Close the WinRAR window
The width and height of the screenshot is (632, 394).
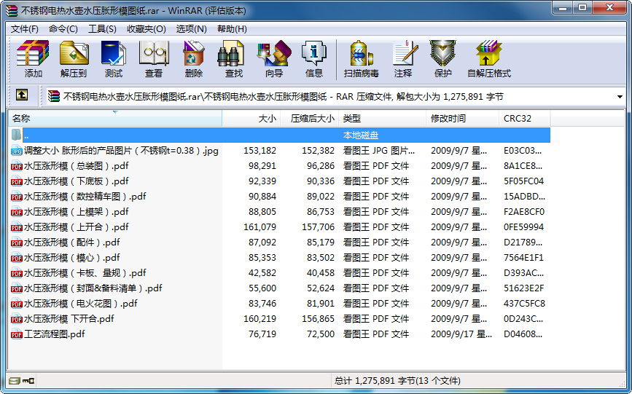609,8
